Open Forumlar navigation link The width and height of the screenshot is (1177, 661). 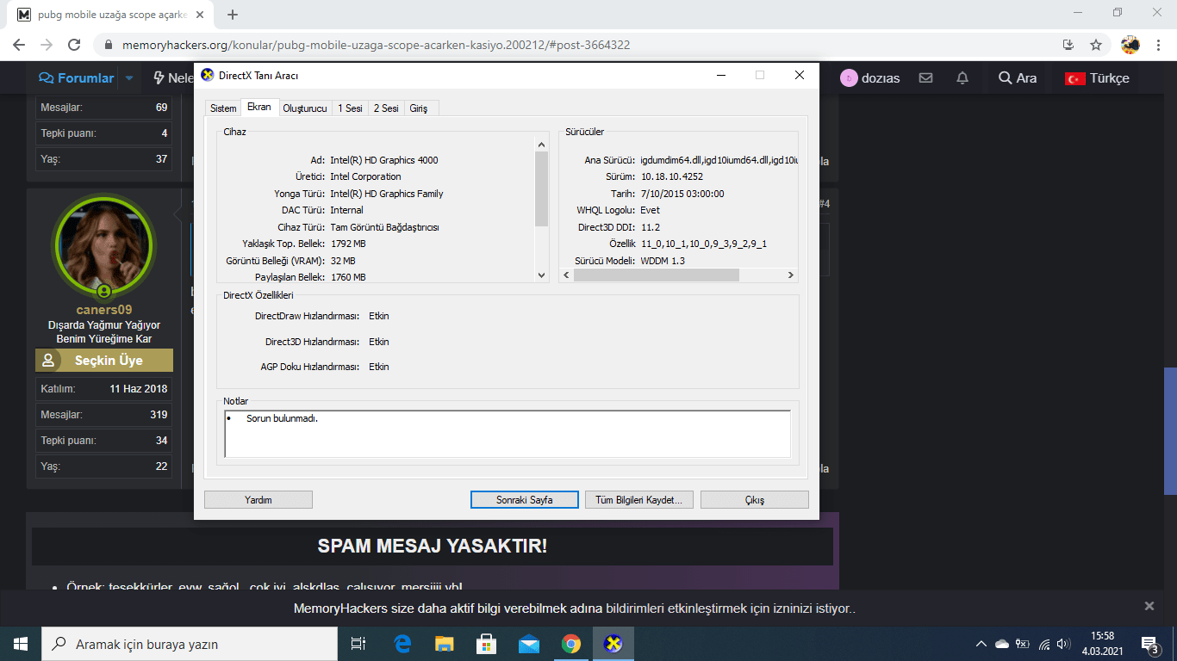[x=76, y=77]
